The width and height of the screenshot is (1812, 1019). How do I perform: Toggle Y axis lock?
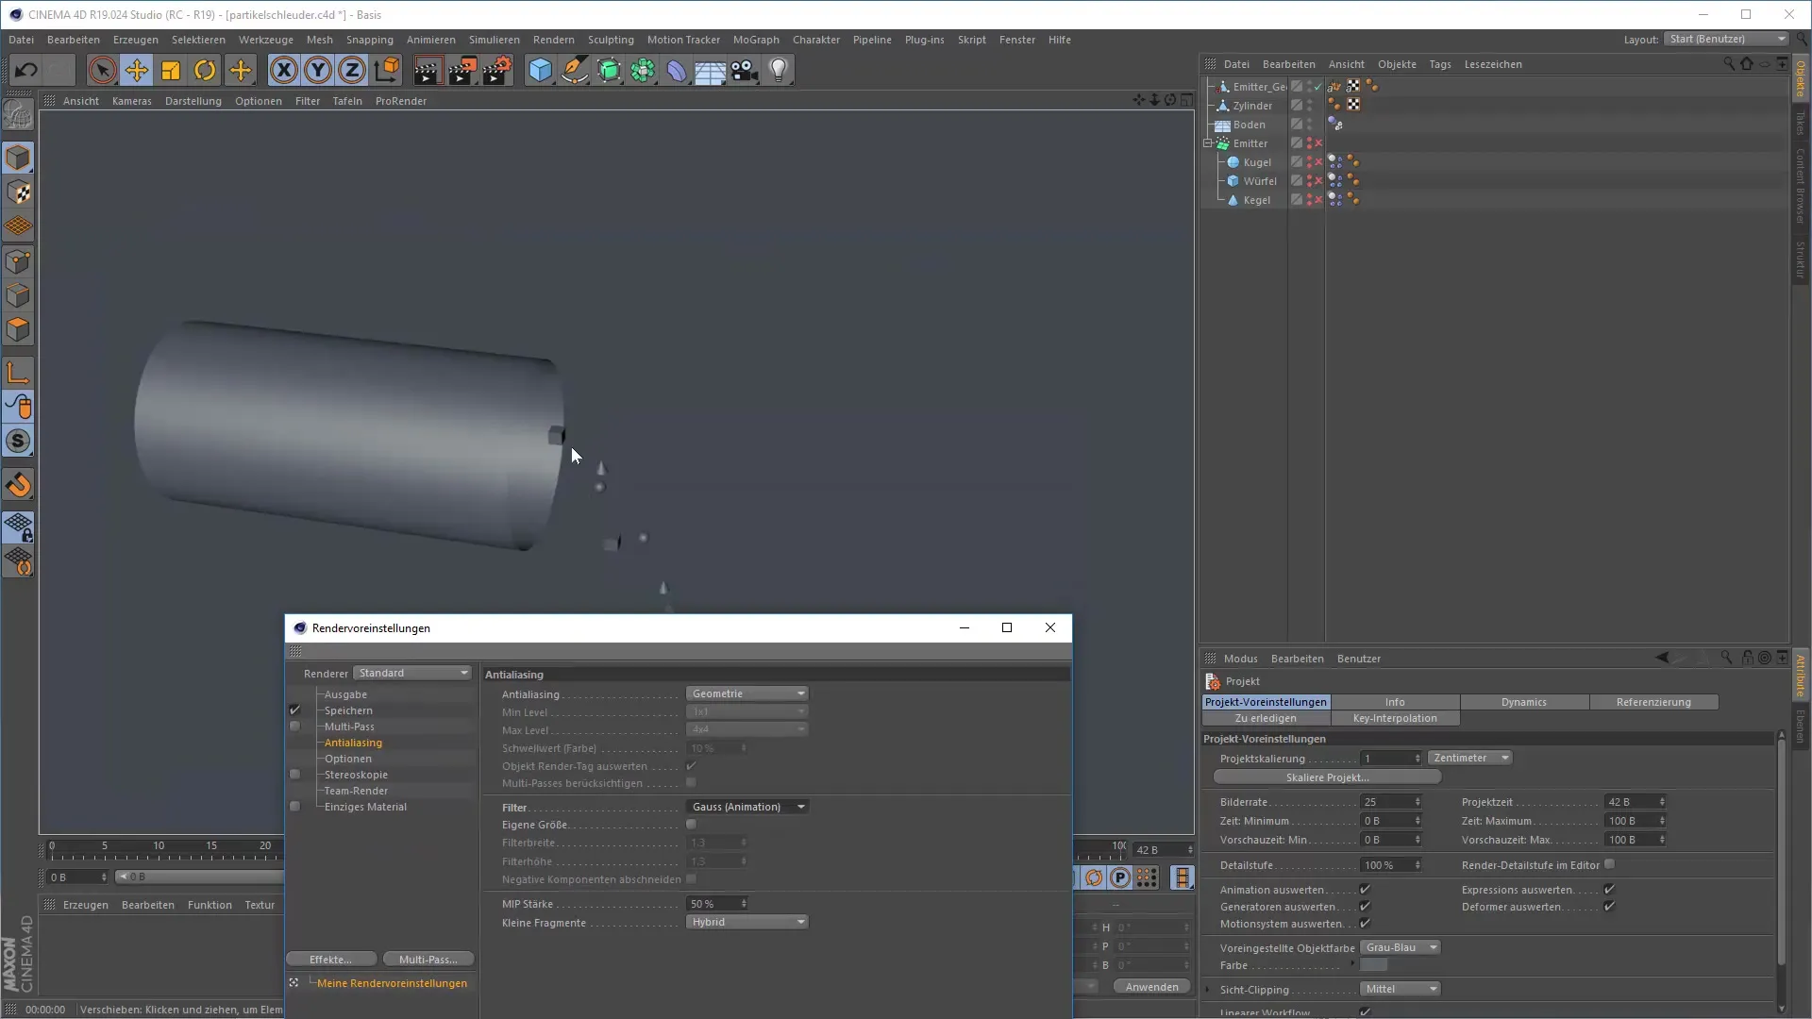(x=318, y=70)
